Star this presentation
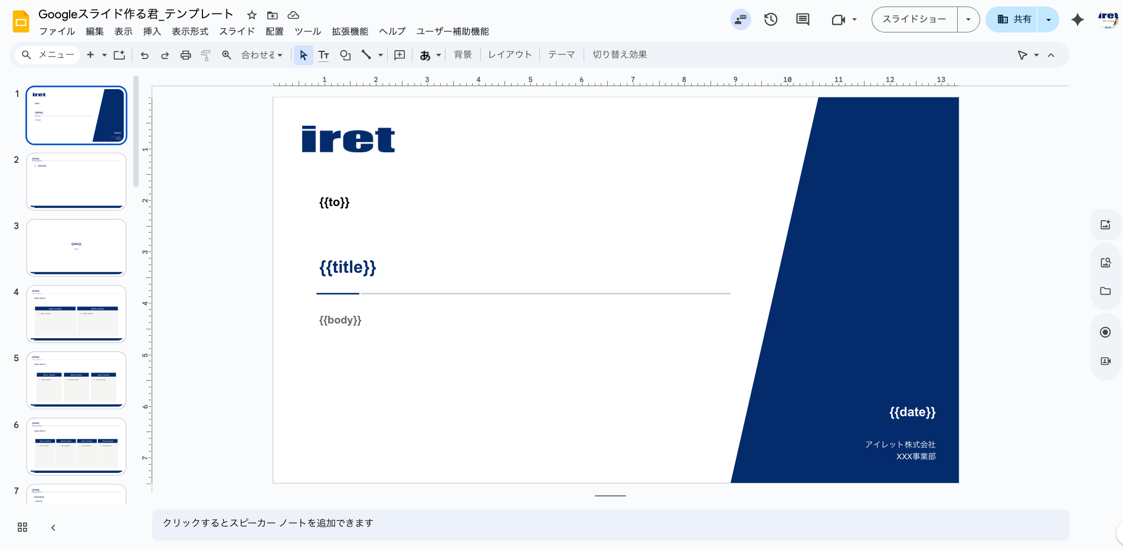The image size is (1123, 549). pos(252,15)
